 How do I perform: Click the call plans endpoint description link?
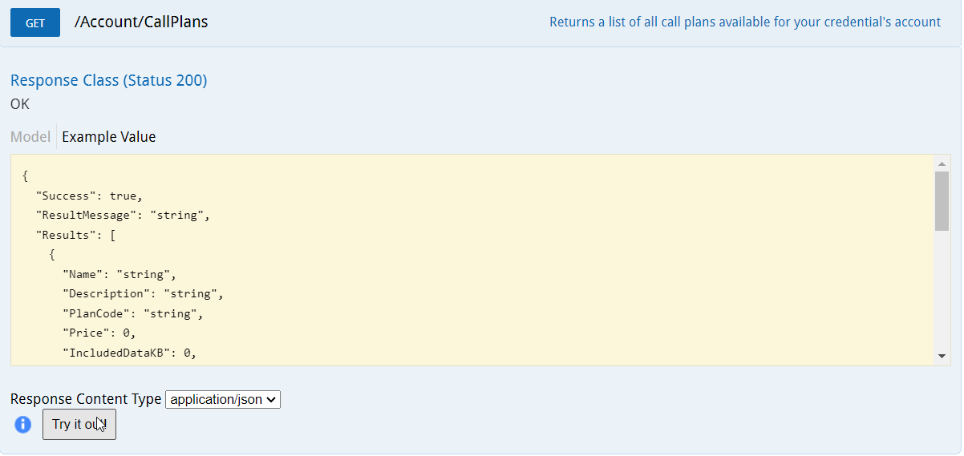pyautogui.click(x=744, y=22)
